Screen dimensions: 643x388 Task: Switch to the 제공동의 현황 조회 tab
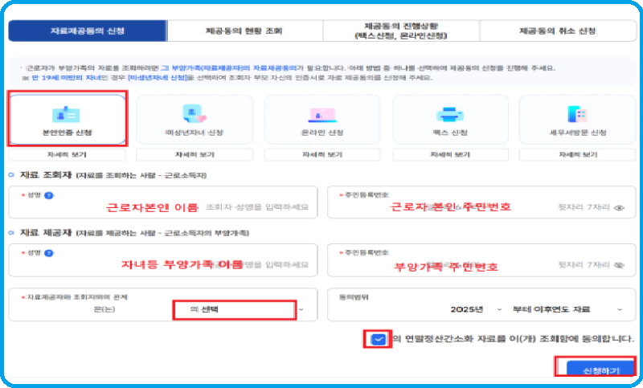(244, 31)
